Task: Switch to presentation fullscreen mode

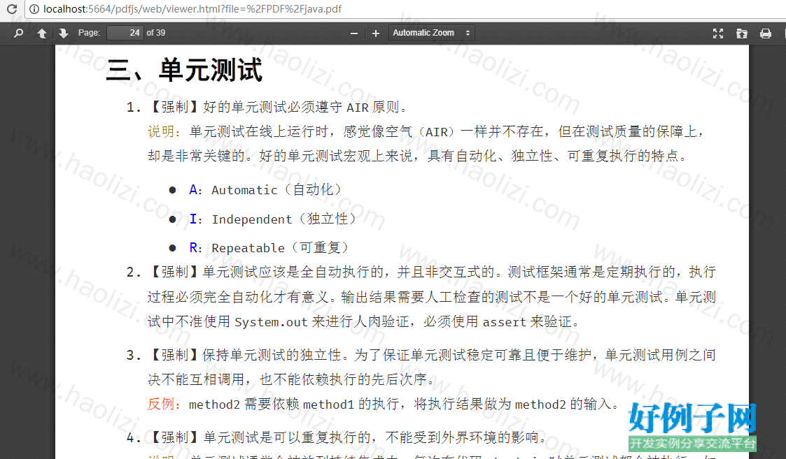Action: [718, 34]
